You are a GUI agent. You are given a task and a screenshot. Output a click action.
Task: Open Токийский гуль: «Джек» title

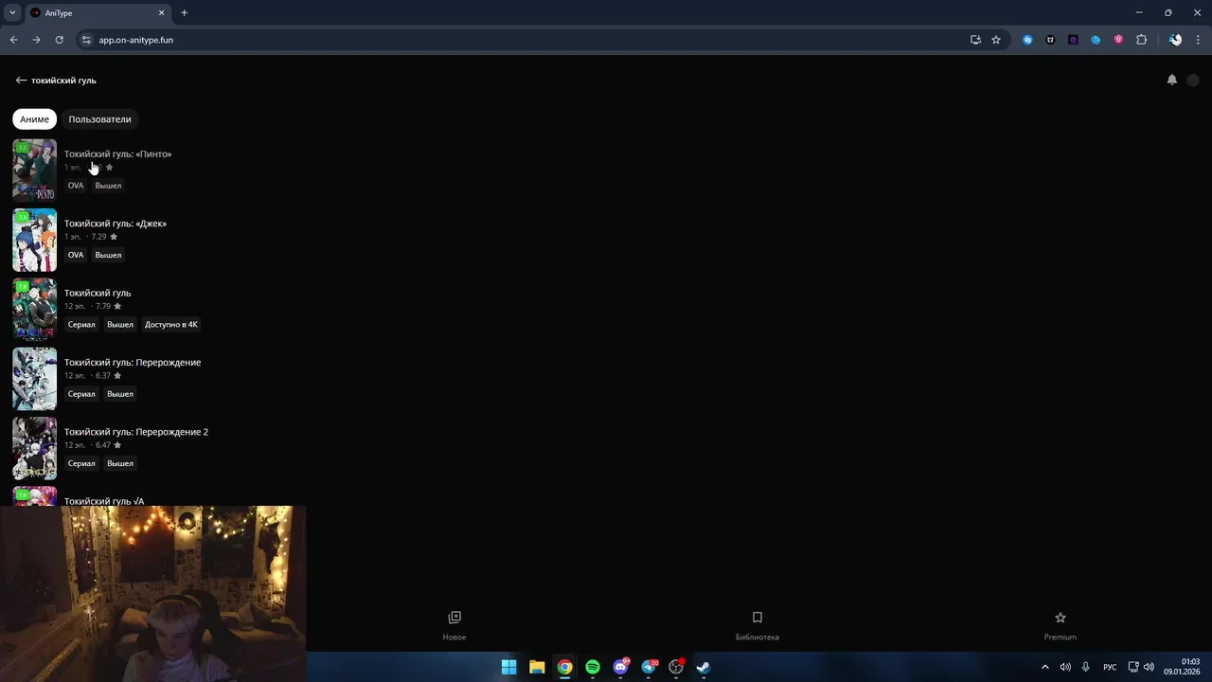116,224
